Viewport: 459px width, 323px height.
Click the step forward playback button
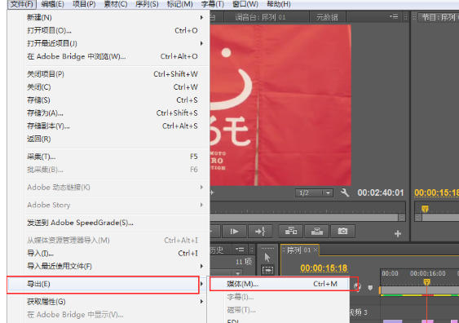234,232
